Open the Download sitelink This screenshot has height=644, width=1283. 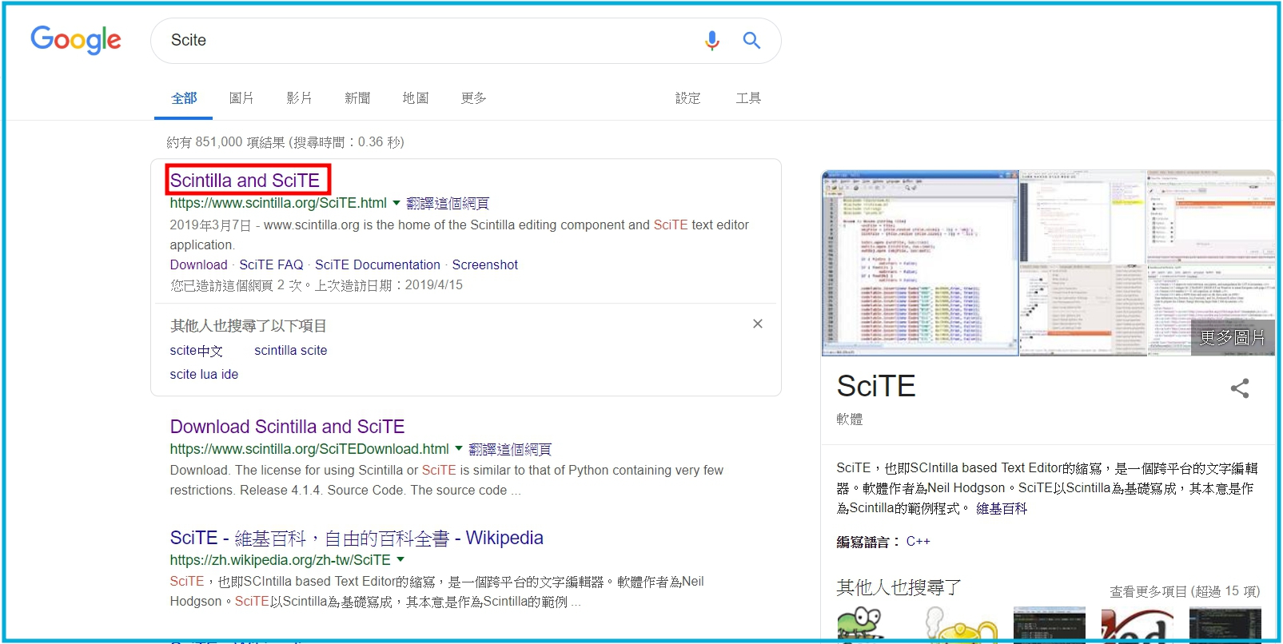[199, 264]
